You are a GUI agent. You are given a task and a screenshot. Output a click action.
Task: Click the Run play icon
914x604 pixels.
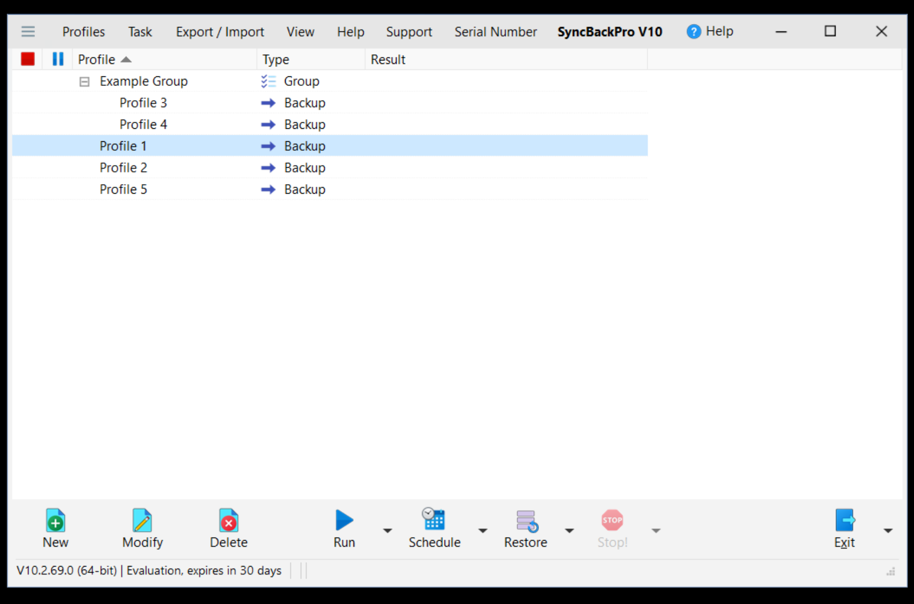pos(344,520)
